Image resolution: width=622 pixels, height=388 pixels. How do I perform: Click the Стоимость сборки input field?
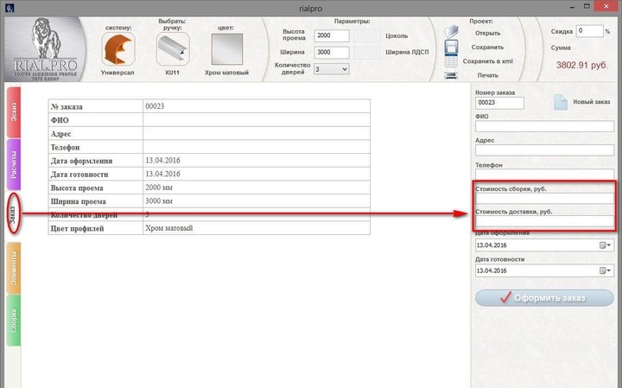point(544,199)
